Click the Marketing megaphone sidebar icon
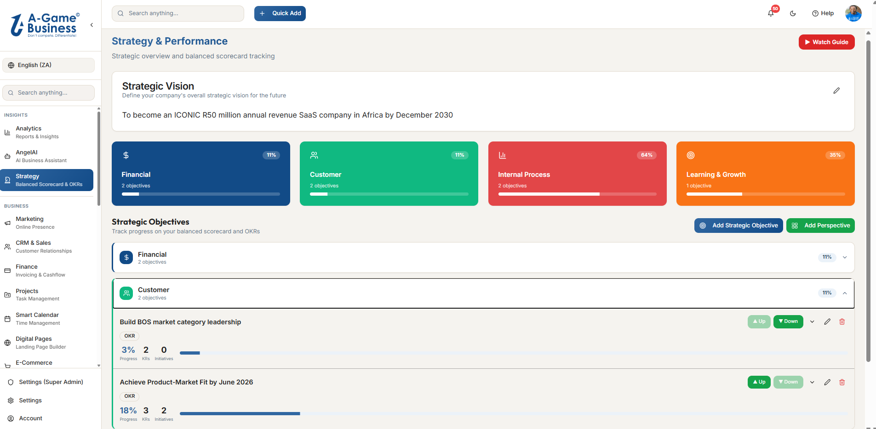Screen dimensions: 876x429 tap(7, 223)
